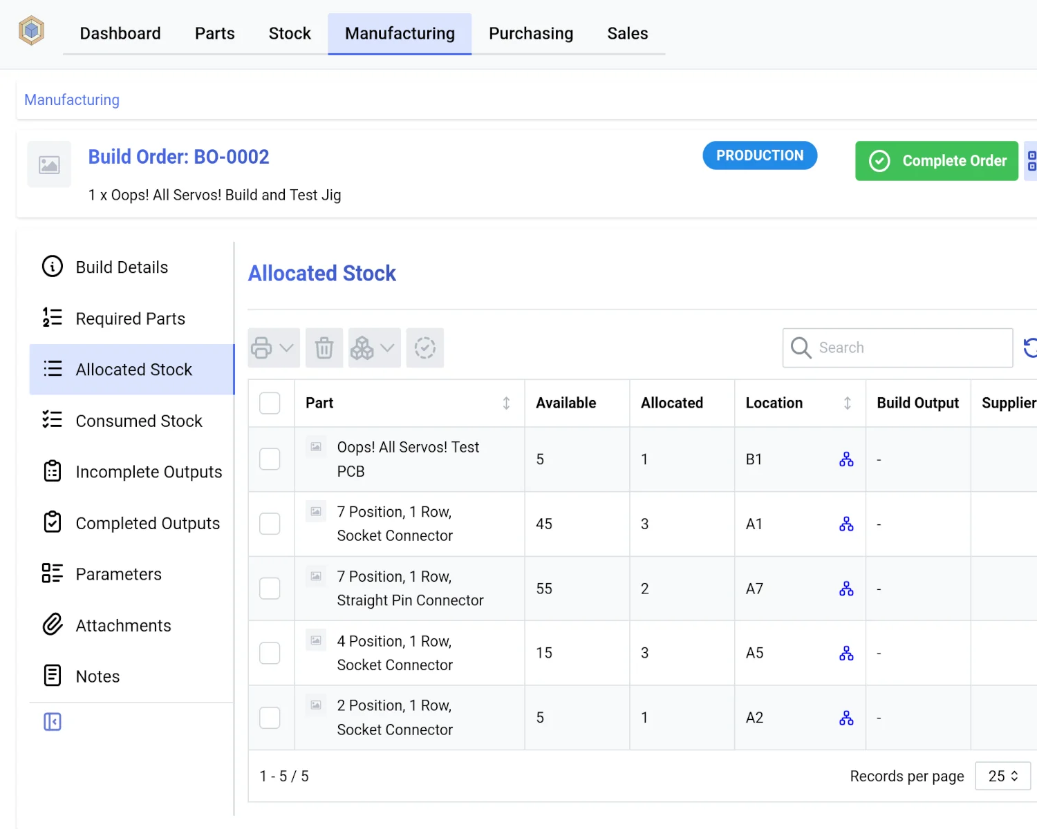Click the location tree icon for A1
This screenshot has width=1037, height=829.
(846, 524)
